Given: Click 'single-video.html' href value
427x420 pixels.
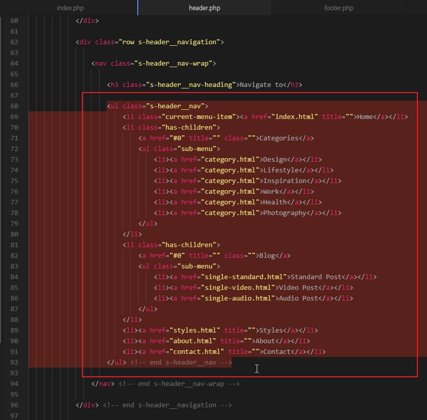Looking at the screenshot, I should tap(238, 288).
